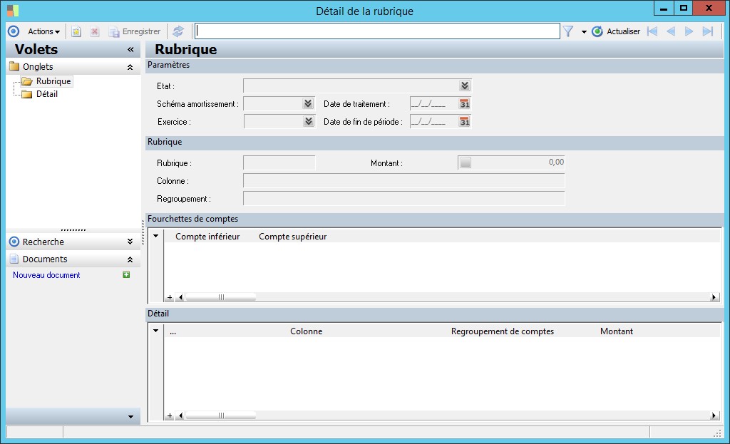This screenshot has height=444, width=730.
Task: Click the delete record red X icon
Action: tap(95, 31)
